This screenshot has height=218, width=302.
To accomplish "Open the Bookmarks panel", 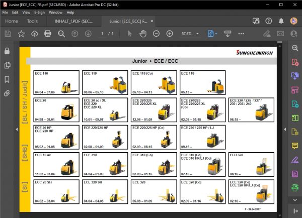I will [x=7, y=79].
